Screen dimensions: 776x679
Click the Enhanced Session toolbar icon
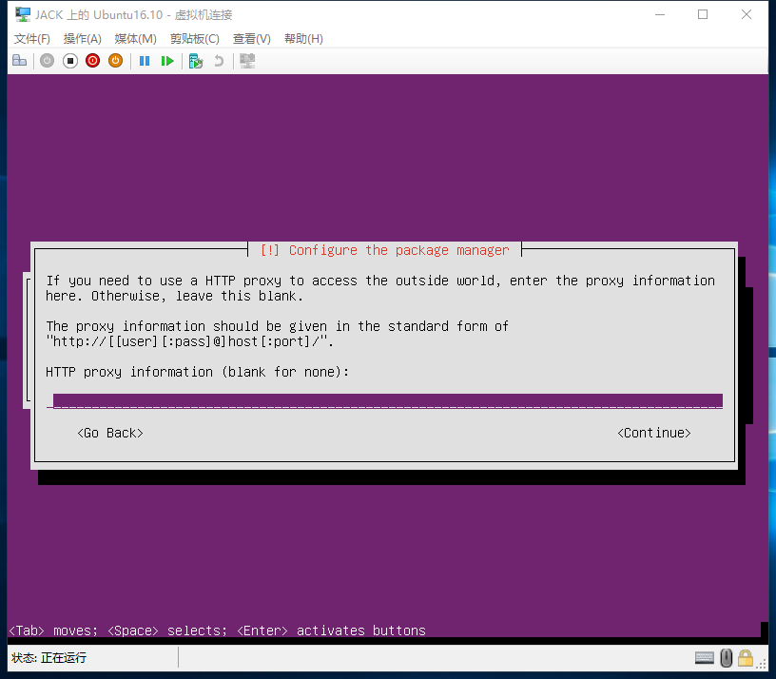(247, 61)
